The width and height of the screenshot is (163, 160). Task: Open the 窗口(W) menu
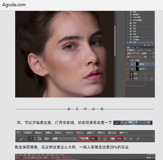(112, 133)
